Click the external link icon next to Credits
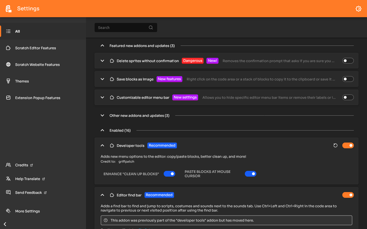 (x=32, y=165)
